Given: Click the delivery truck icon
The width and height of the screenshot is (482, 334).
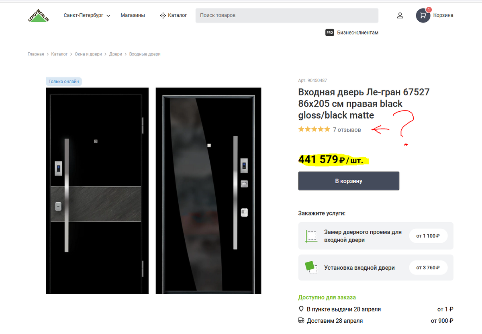Looking at the screenshot, I should click(301, 321).
